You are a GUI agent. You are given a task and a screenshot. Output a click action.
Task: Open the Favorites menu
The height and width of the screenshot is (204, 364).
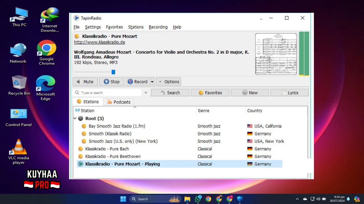point(114,27)
